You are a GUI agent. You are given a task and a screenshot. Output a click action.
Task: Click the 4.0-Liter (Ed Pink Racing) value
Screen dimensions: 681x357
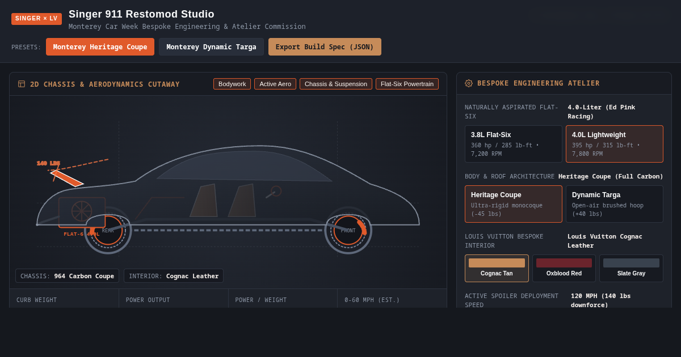602,112
